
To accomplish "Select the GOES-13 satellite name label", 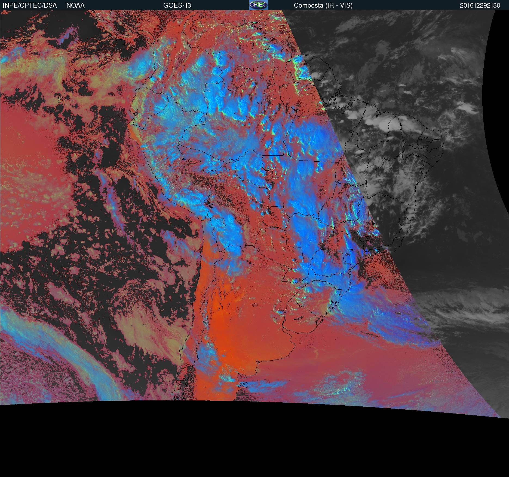I will [x=177, y=5].
